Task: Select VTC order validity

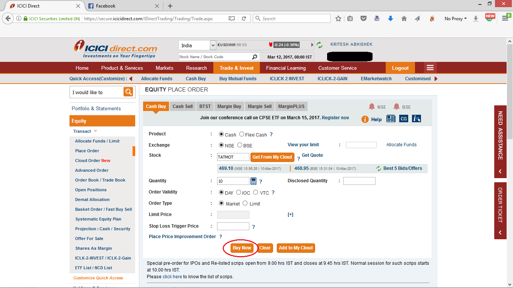Action: tap(255, 192)
